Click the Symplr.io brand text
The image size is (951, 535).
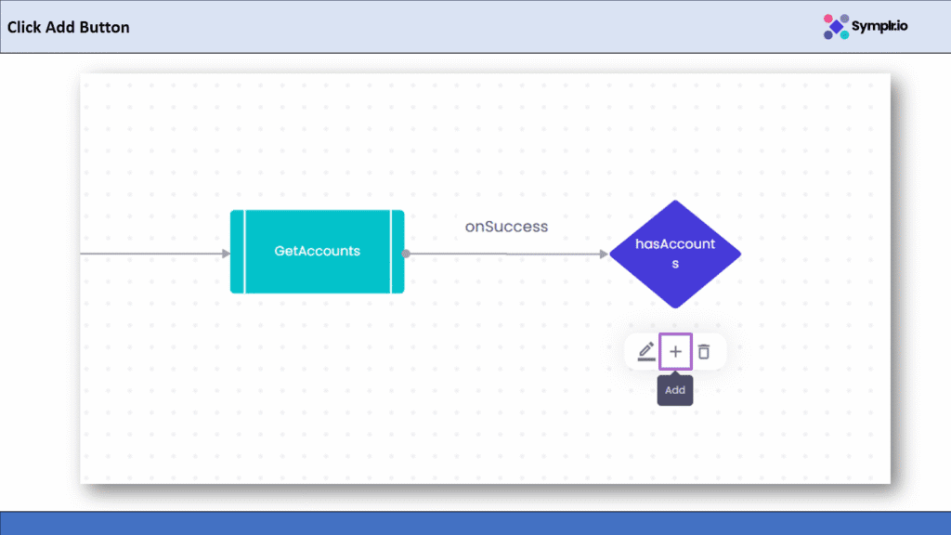coord(880,26)
